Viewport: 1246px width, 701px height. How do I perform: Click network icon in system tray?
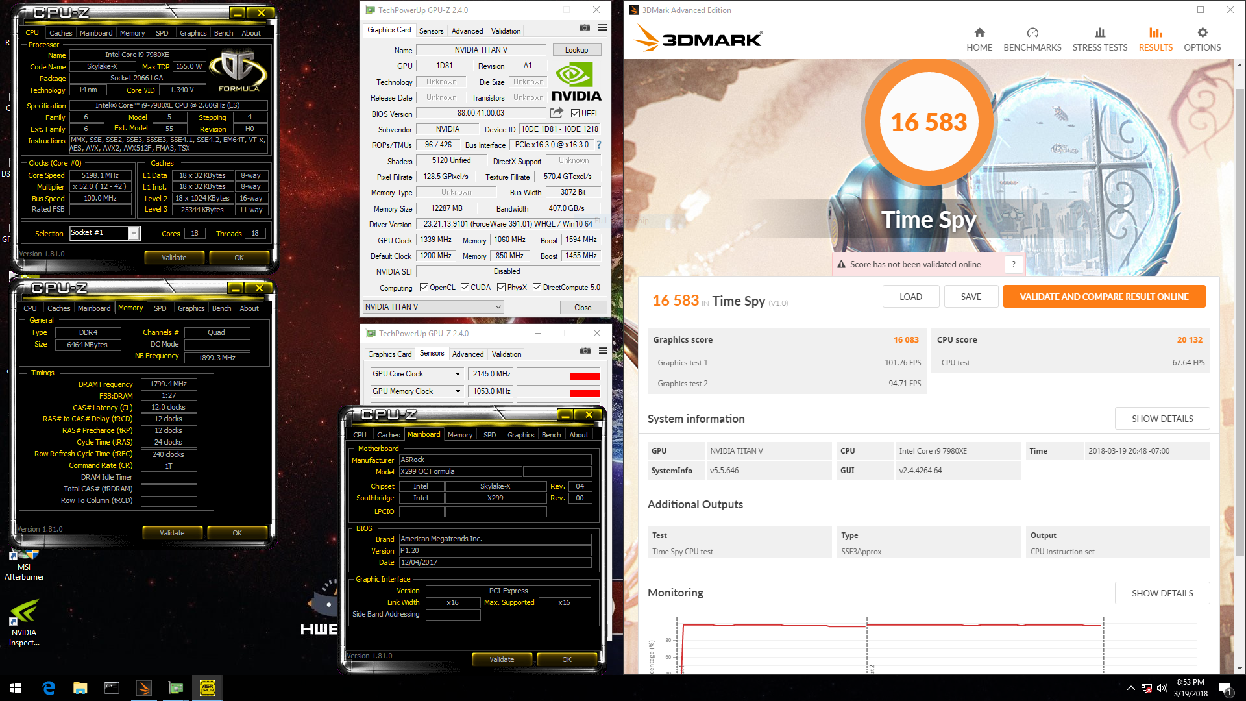pos(1147,688)
